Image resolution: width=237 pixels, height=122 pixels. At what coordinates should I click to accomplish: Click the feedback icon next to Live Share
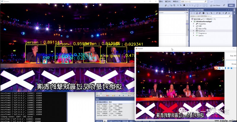[x=224, y=5]
